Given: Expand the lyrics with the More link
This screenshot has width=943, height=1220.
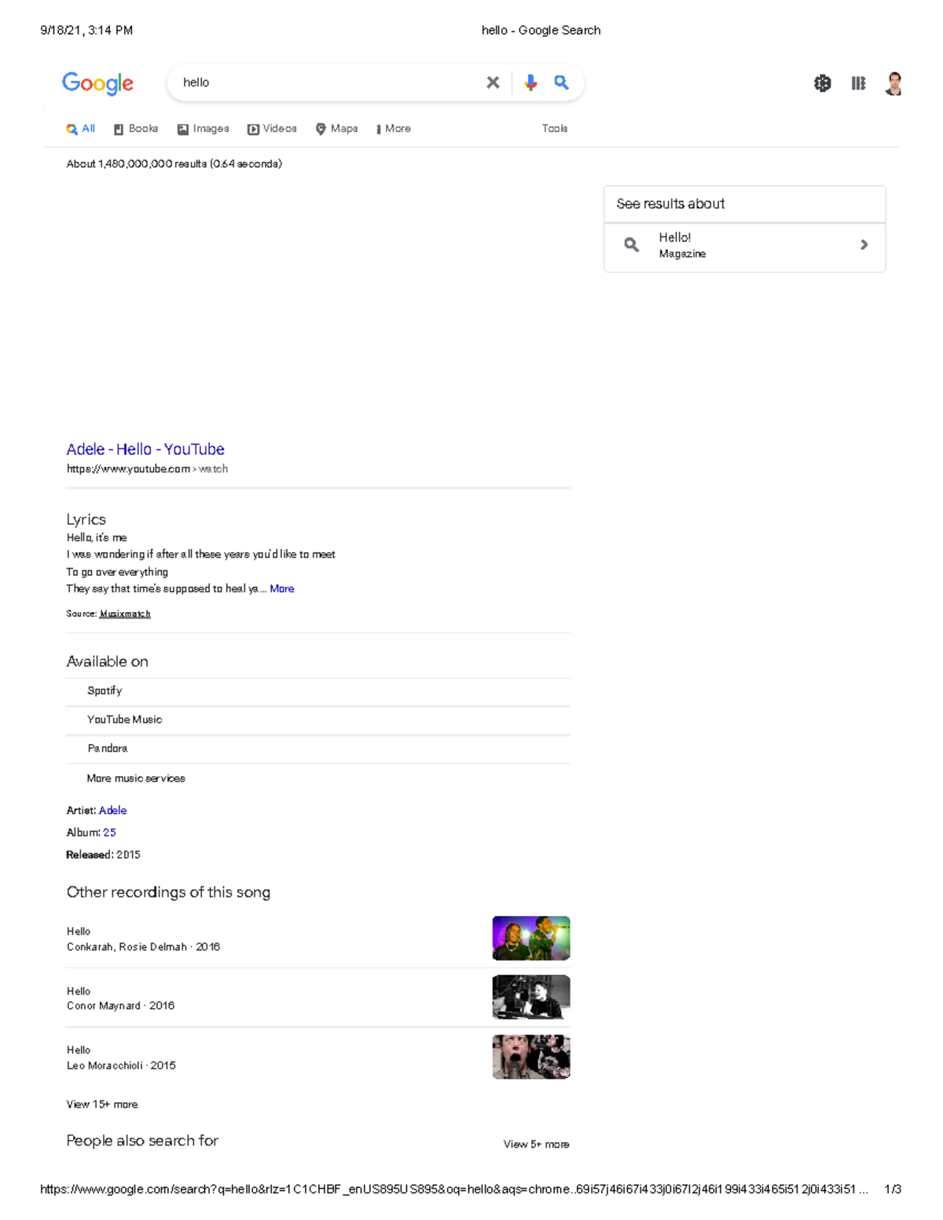Looking at the screenshot, I should point(282,588).
